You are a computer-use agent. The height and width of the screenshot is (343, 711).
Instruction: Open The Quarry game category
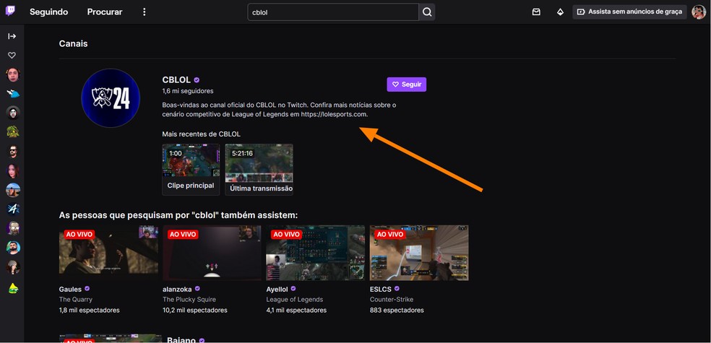click(x=76, y=300)
